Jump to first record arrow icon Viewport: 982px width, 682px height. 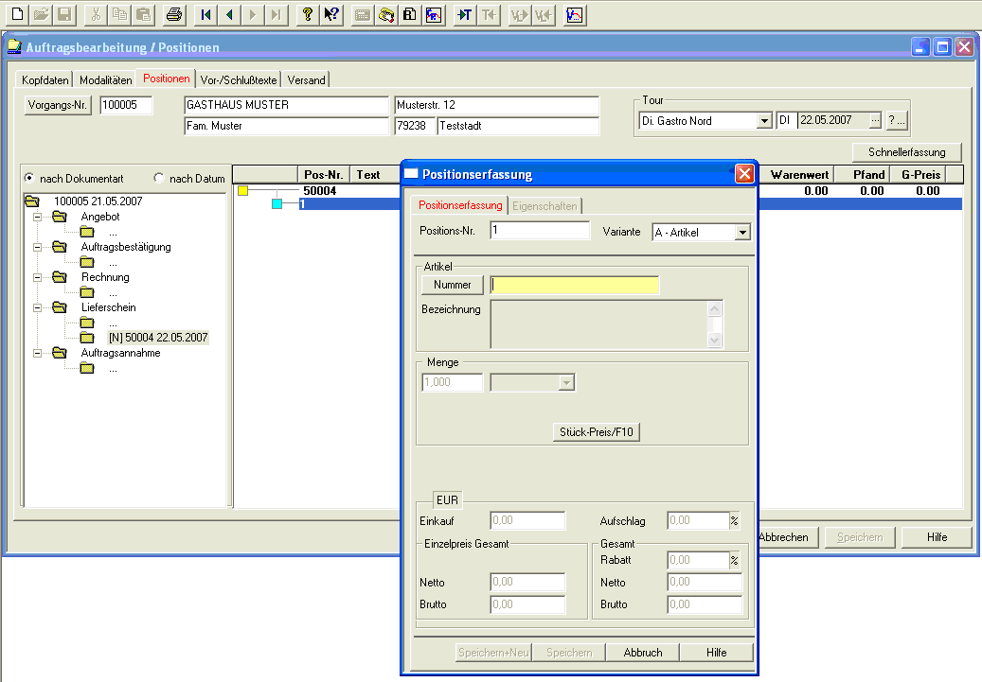[205, 14]
